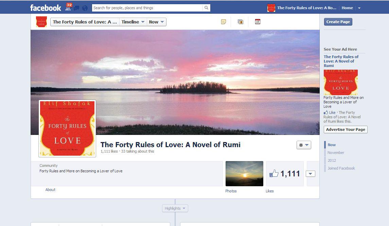389x226 pixels.
Task: Click the Create Page button
Action: 338,22
